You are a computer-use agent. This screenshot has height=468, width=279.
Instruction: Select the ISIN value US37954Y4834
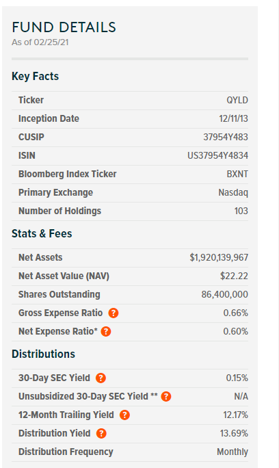218,155
